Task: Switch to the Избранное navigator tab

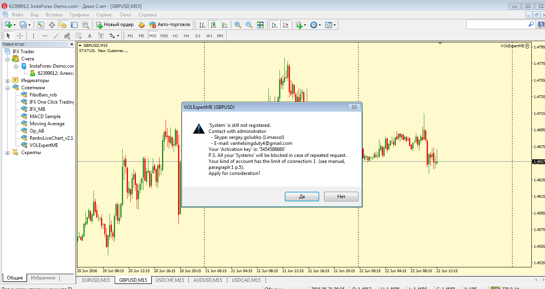Action: tap(43, 278)
